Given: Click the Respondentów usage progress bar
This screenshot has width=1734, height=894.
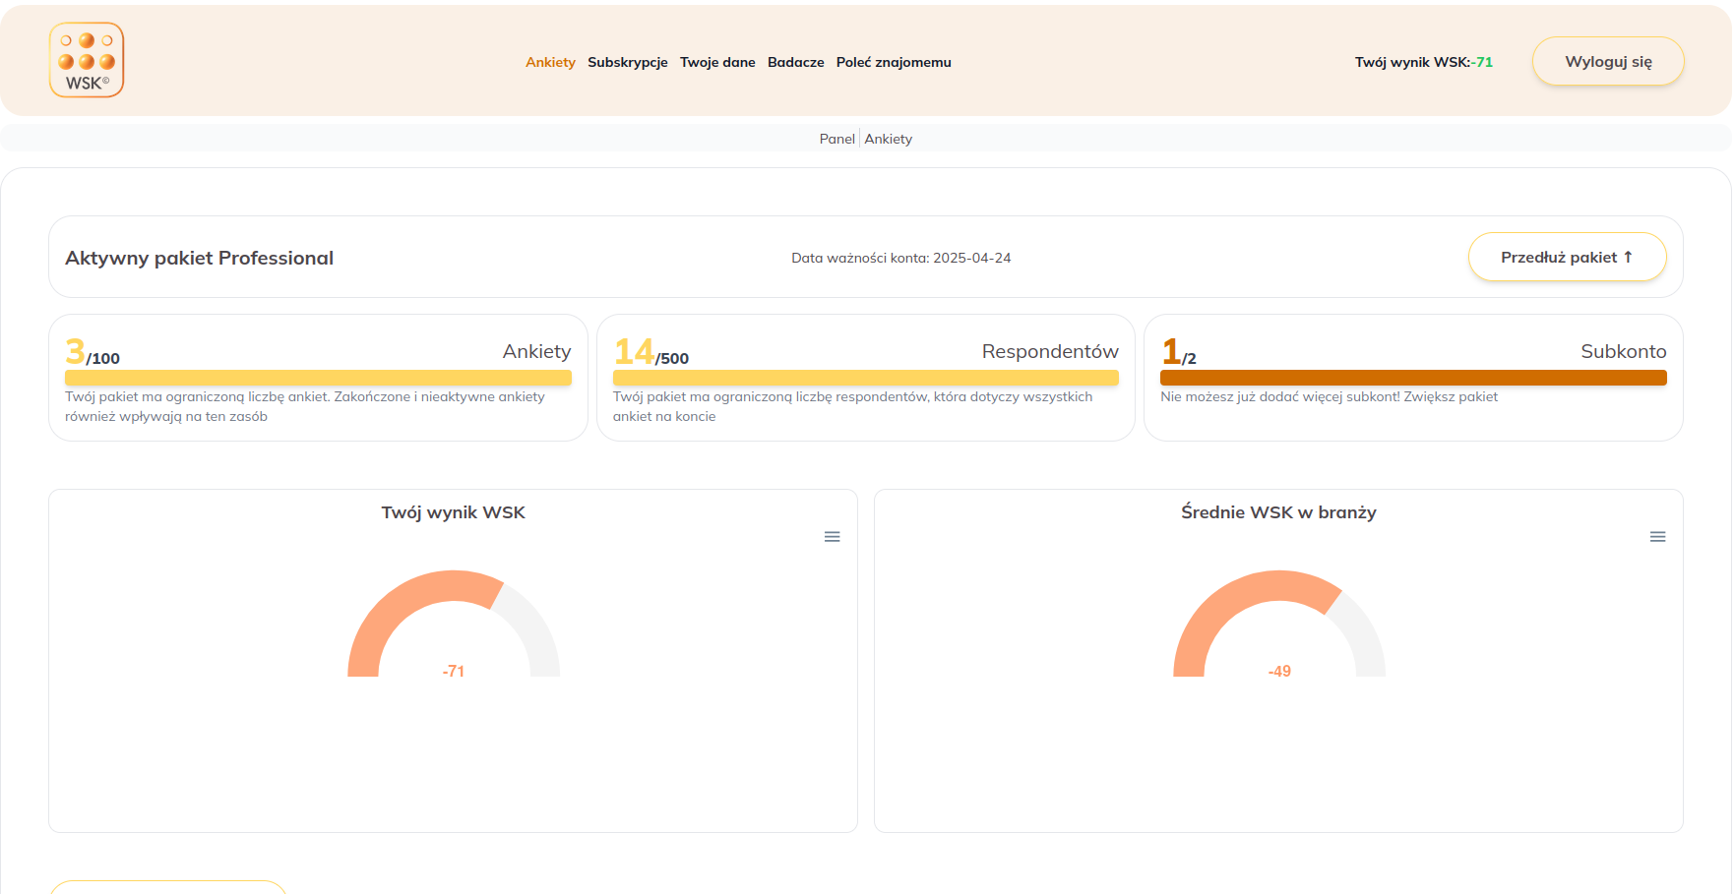Looking at the screenshot, I should 865,378.
